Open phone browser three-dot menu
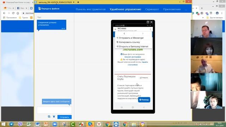This screenshot has height=127, width=226. pyautogui.click(x=150, y=29)
